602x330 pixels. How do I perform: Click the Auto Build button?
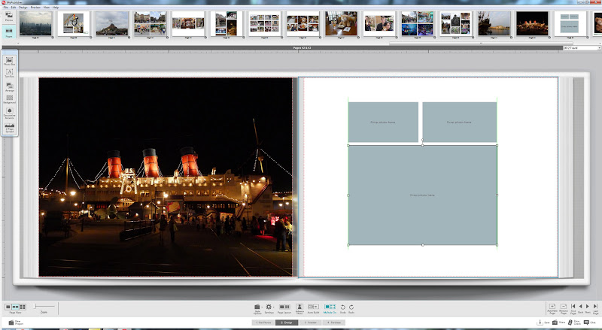click(313, 308)
